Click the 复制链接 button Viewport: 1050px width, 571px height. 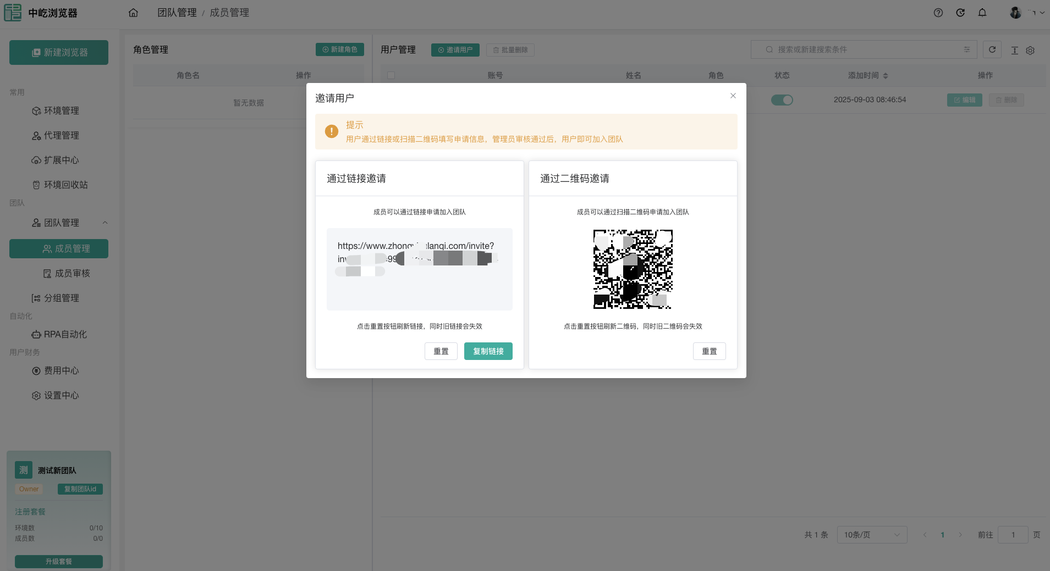pos(488,351)
